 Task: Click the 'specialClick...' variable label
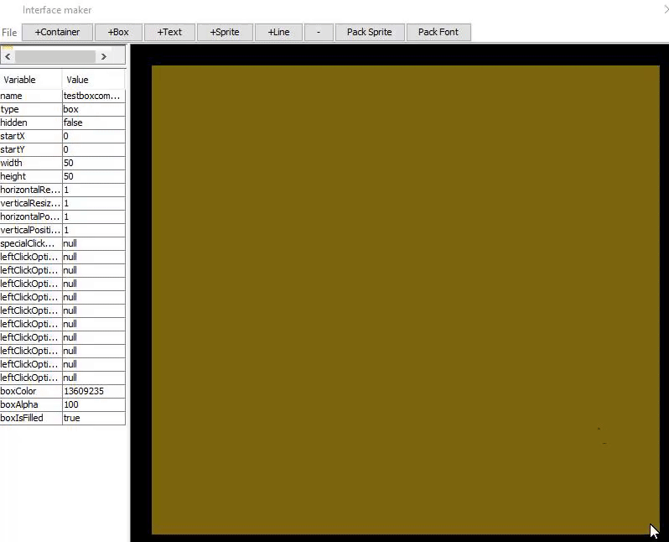tap(28, 243)
